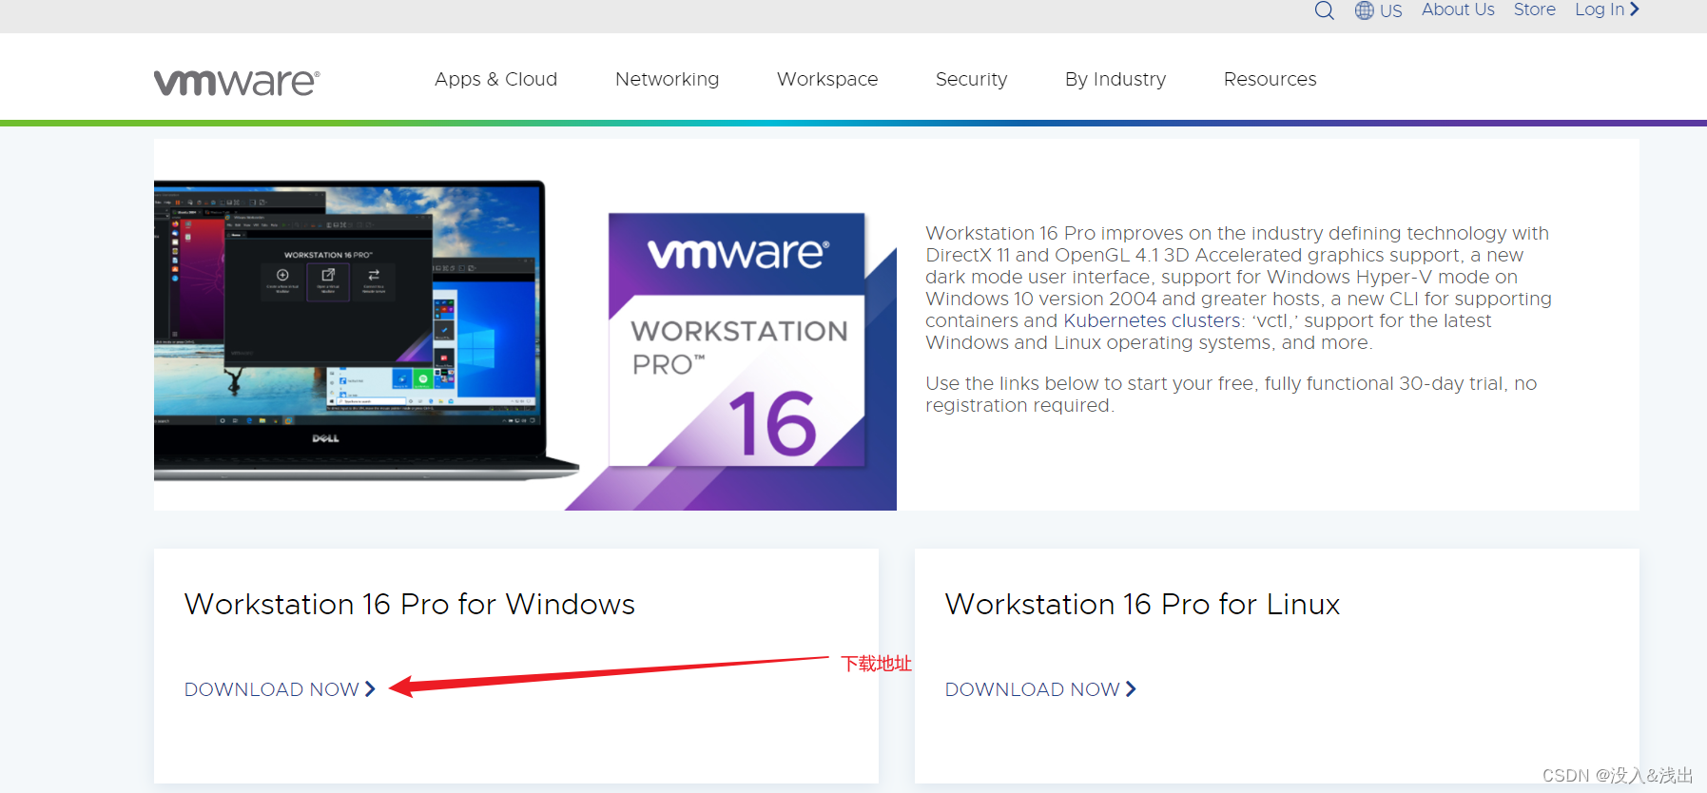This screenshot has height=793, width=1707.
Task: Open By Industry menu
Action: (1115, 79)
